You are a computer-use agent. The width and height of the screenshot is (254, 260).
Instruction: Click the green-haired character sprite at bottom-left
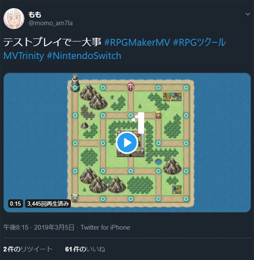(x=75, y=198)
